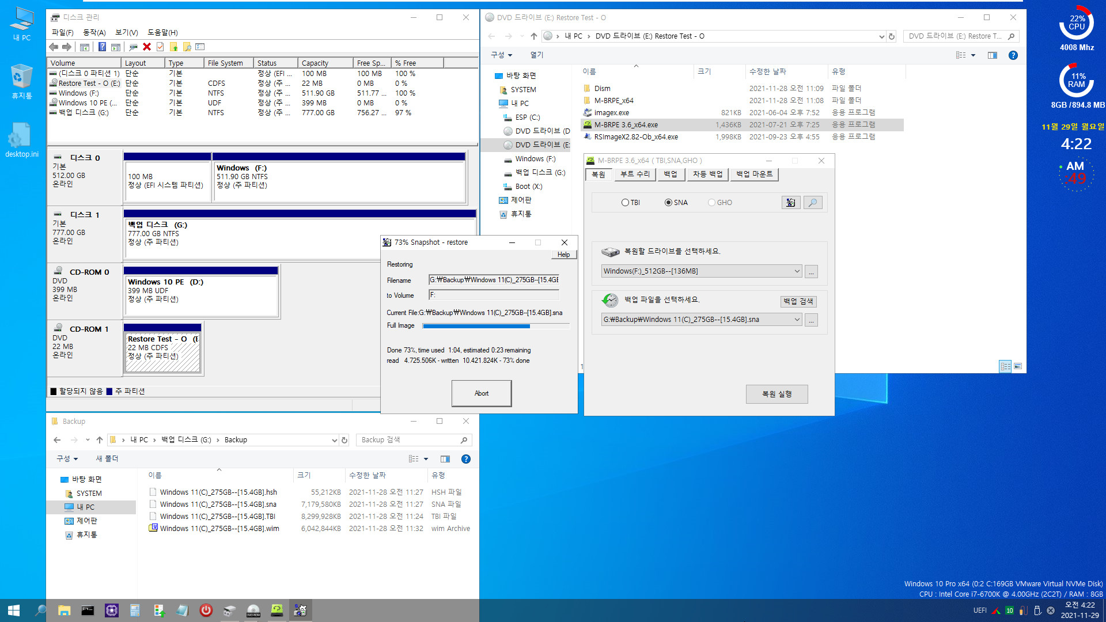The width and height of the screenshot is (1106, 622).
Task: Click the drive connect icon in Disk Management toolbar
Action: [x=133, y=47]
